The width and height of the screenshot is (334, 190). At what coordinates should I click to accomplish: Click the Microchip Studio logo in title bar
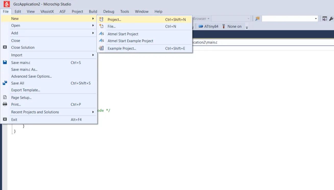coord(6,4)
